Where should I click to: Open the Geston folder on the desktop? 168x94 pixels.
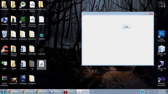tap(14, 6)
